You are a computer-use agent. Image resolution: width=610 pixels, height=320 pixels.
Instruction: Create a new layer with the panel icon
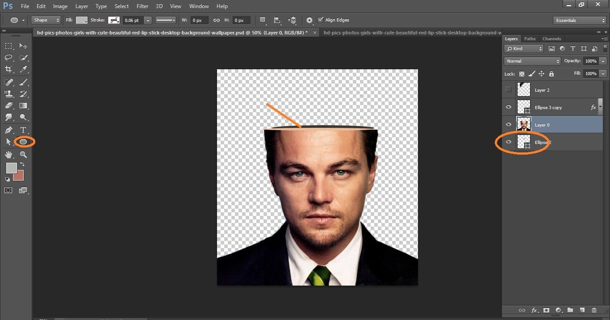(582, 310)
